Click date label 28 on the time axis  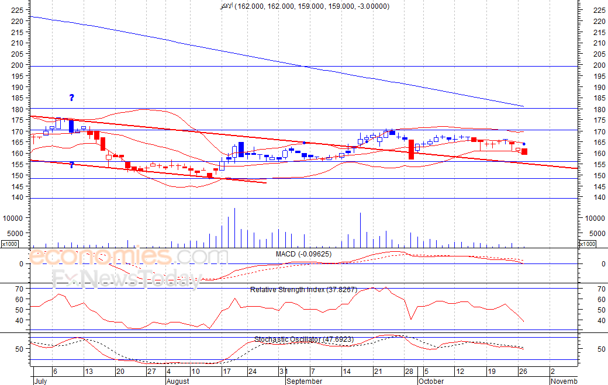[409, 372]
